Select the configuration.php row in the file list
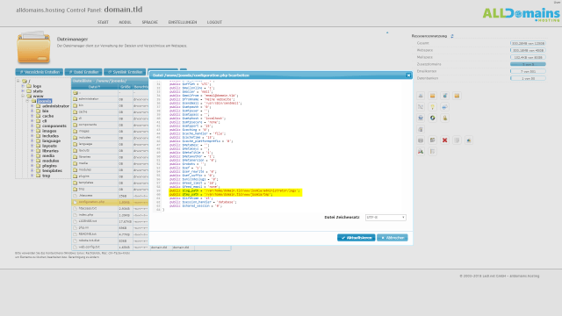 tap(110, 202)
